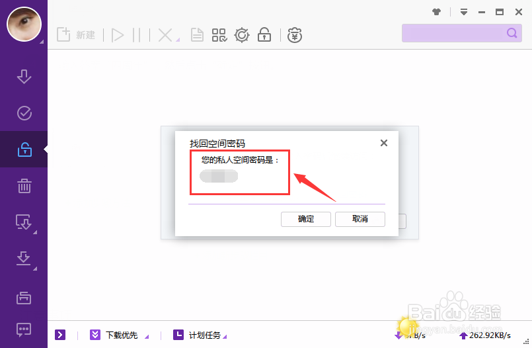Click the search magnifier icon
Image resolution: width=532 pixels, height=348 pixels.
[x=512, y=33]
